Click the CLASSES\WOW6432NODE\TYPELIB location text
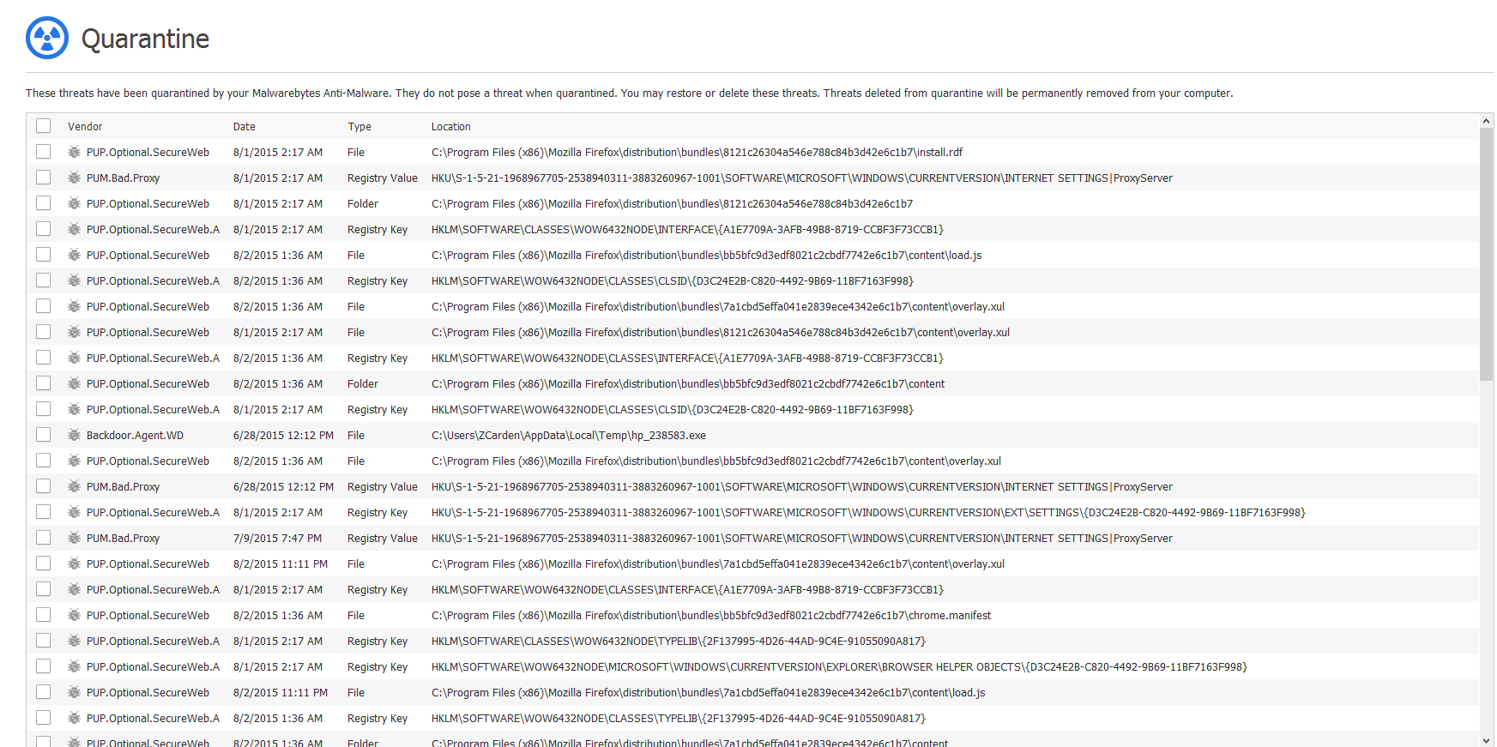The image size is (1497, 747). tap(679, 641)
